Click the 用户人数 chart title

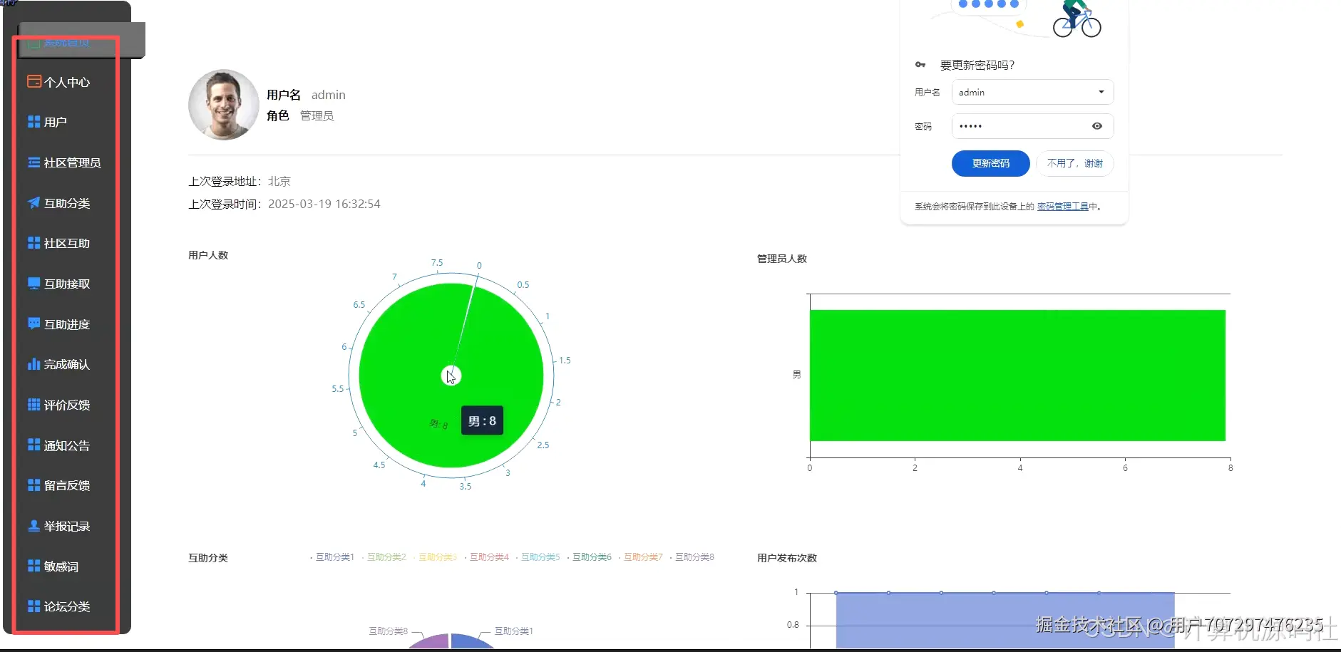[208, 255]
